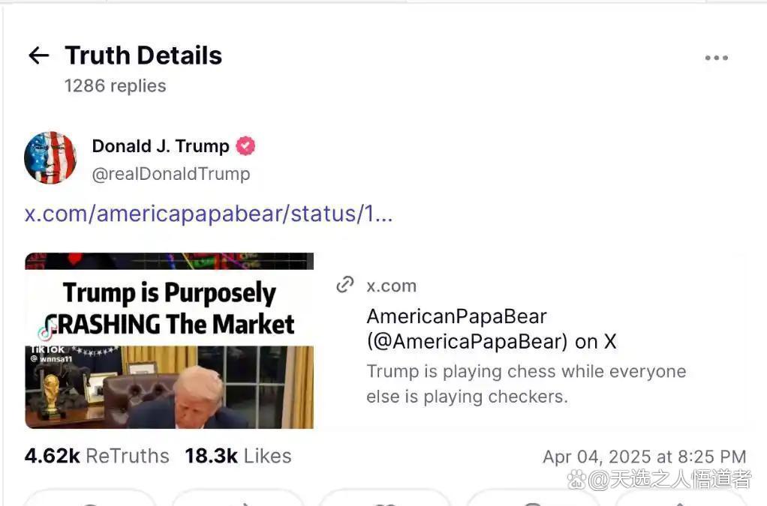Viewport: 767px width, 506px height.
Task: Open the x.com/americapapabear status link
Action: 208,214
